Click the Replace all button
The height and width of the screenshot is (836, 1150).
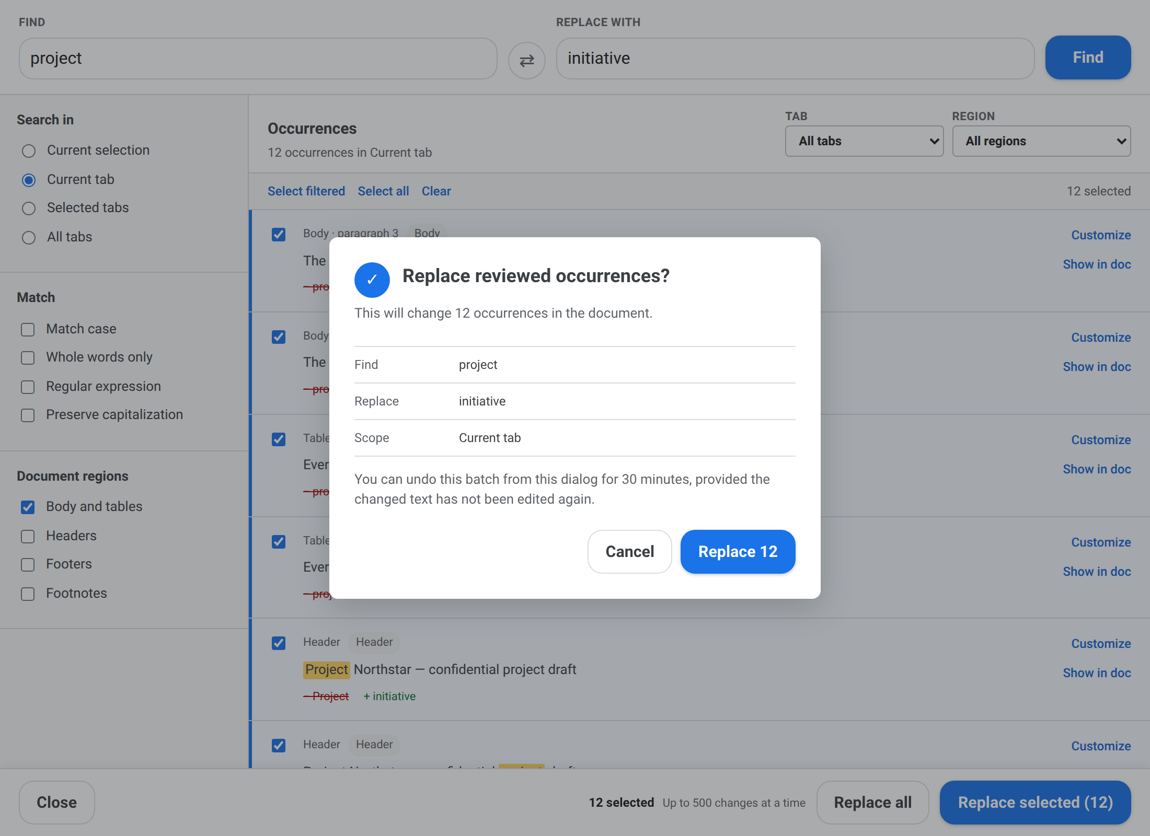coord(872,803)
